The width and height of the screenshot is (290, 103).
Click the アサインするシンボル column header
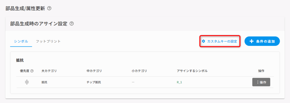coord(192,71)
